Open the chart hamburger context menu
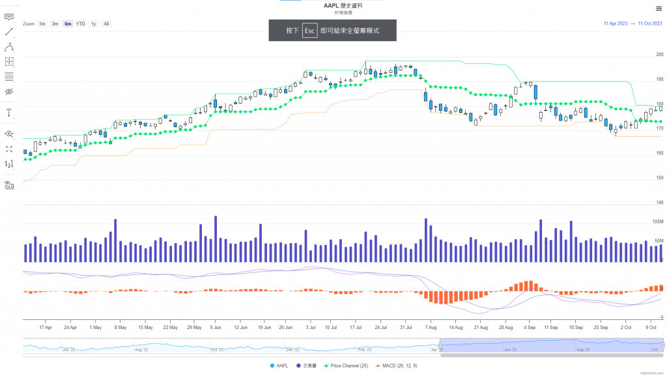 (659, 8)
